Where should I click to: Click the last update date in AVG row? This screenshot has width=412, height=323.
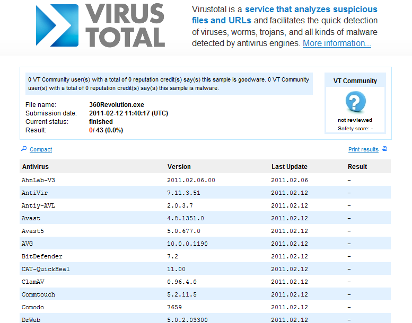[x=290, y=244]
